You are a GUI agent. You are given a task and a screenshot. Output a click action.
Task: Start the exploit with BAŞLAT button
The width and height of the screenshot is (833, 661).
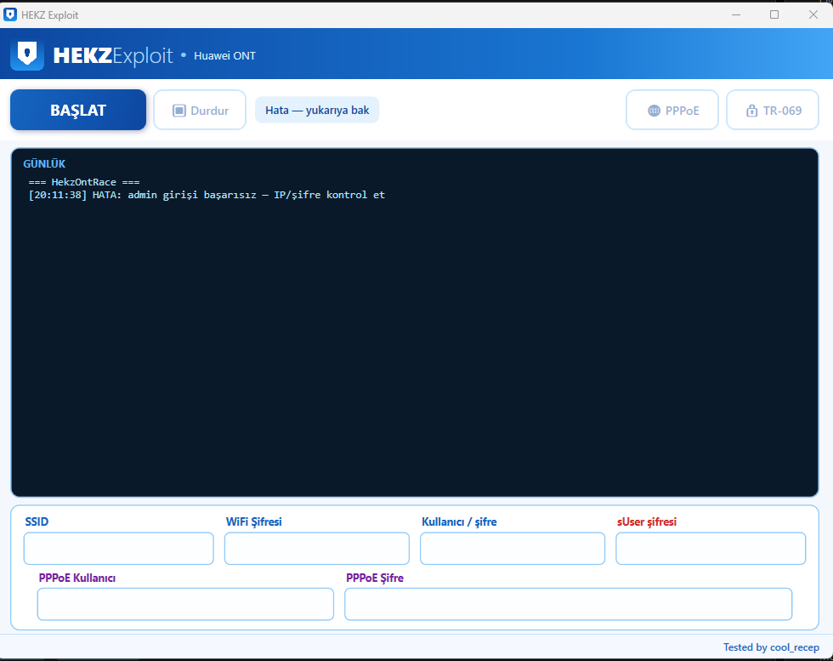coord(78,110)
